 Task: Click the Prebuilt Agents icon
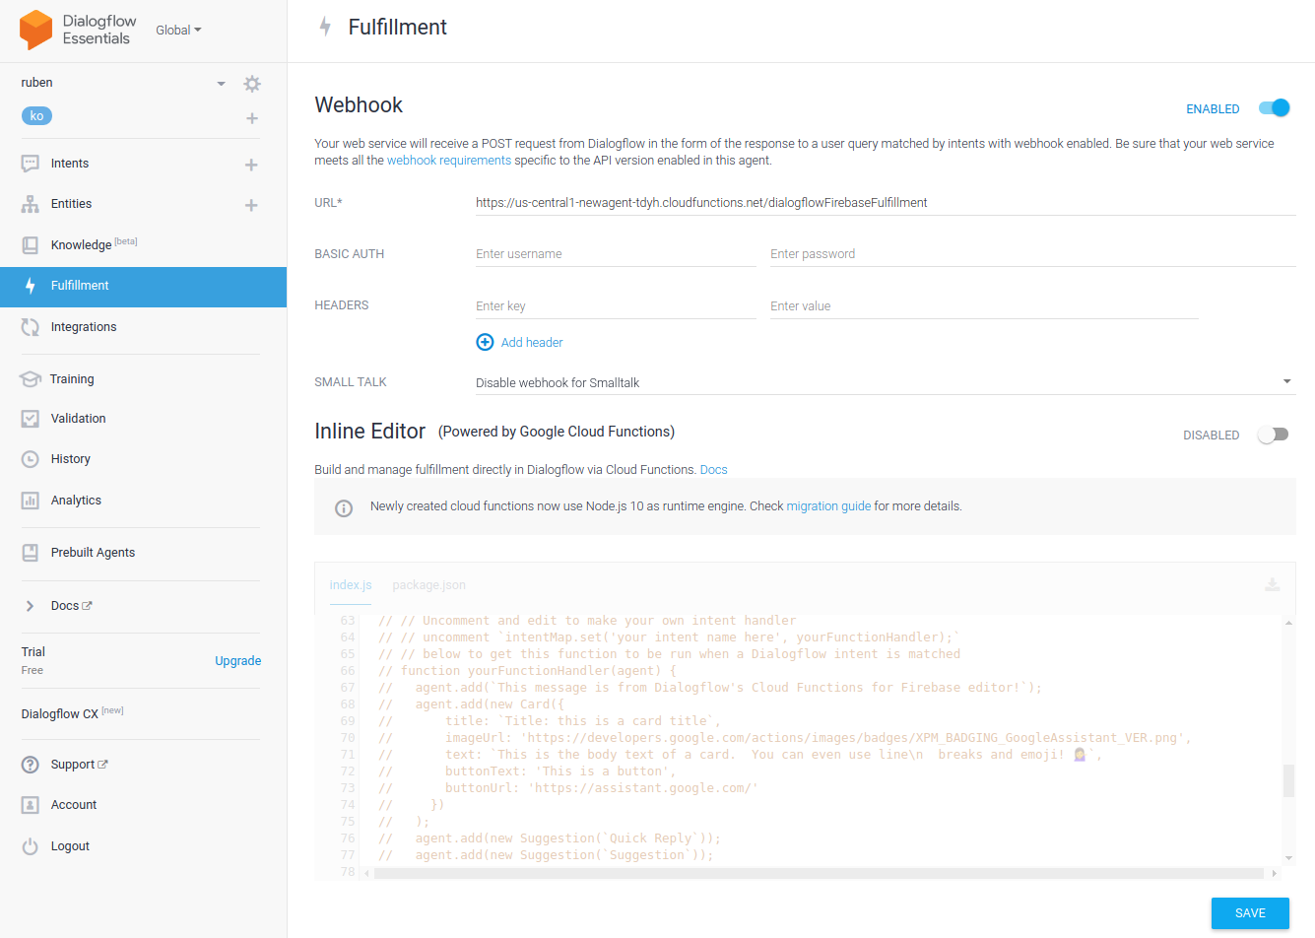[x=31, y=553]
